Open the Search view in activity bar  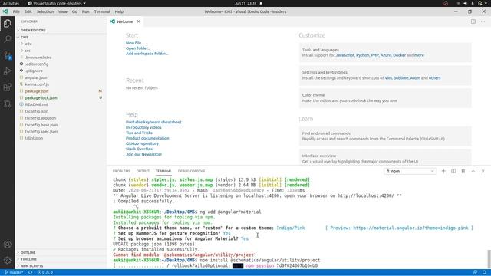tap(7, 39)
